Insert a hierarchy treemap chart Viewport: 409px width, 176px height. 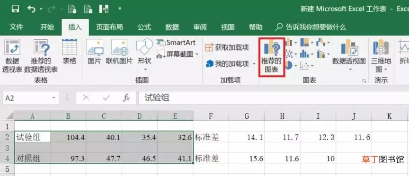(x=306, y=43)
